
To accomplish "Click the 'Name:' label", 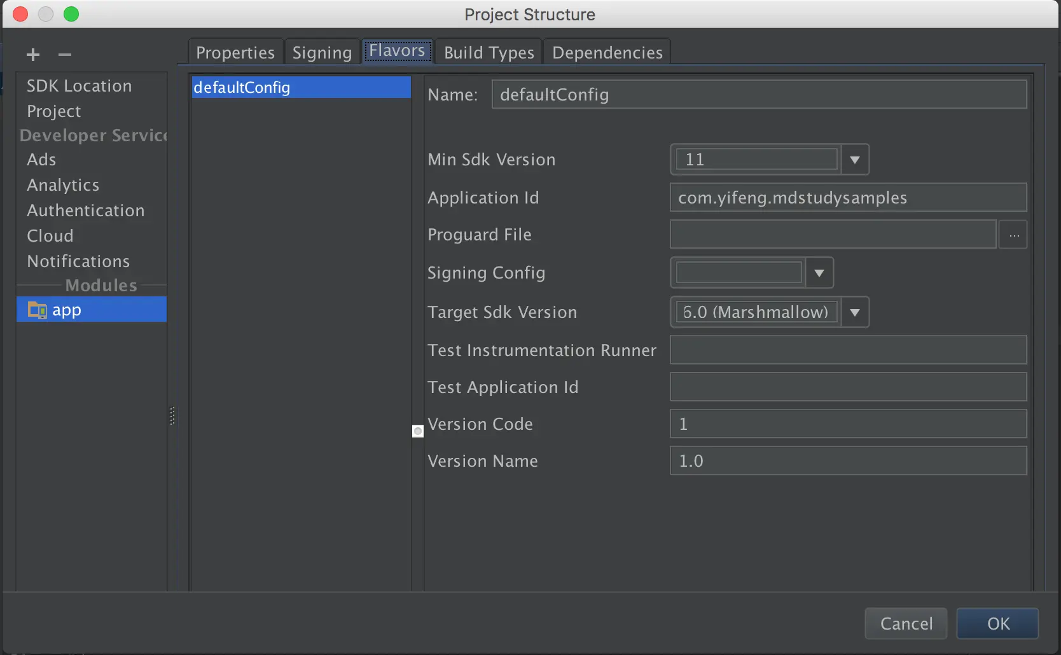I will (x=453, y=95).
